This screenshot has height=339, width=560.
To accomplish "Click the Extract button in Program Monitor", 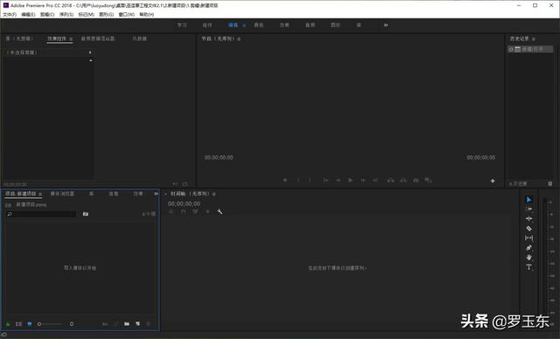I will 403,180.
